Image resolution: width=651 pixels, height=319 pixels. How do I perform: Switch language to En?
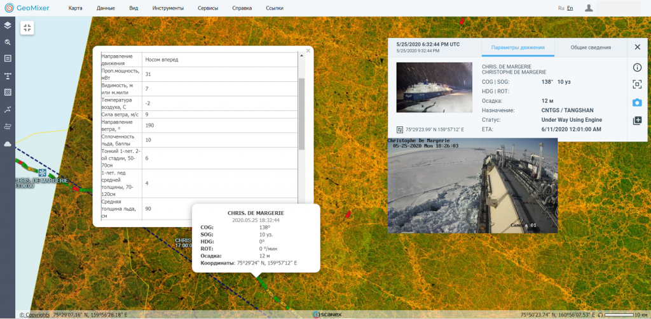(570, 8)
